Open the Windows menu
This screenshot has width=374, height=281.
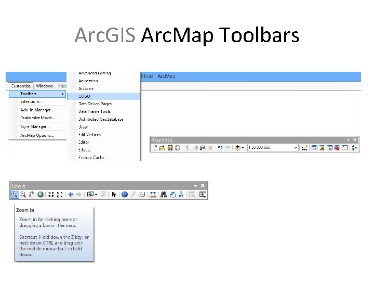point(44,86)
